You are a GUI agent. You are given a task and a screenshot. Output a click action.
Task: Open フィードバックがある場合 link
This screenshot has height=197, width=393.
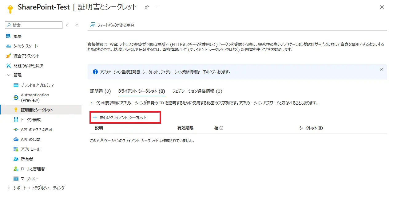pos(116,25)
